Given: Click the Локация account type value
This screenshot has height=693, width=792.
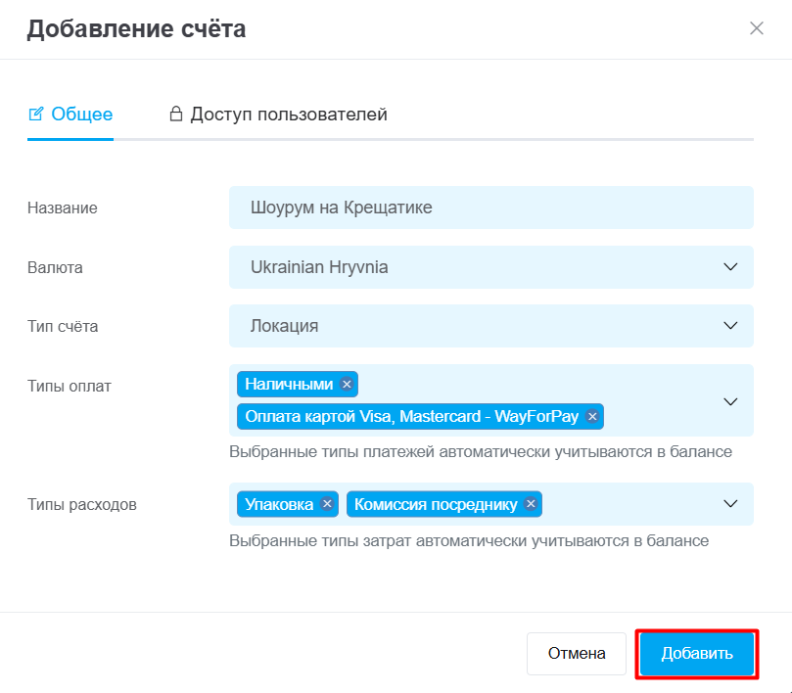Looking at the screenshot, I should [284, 326].
